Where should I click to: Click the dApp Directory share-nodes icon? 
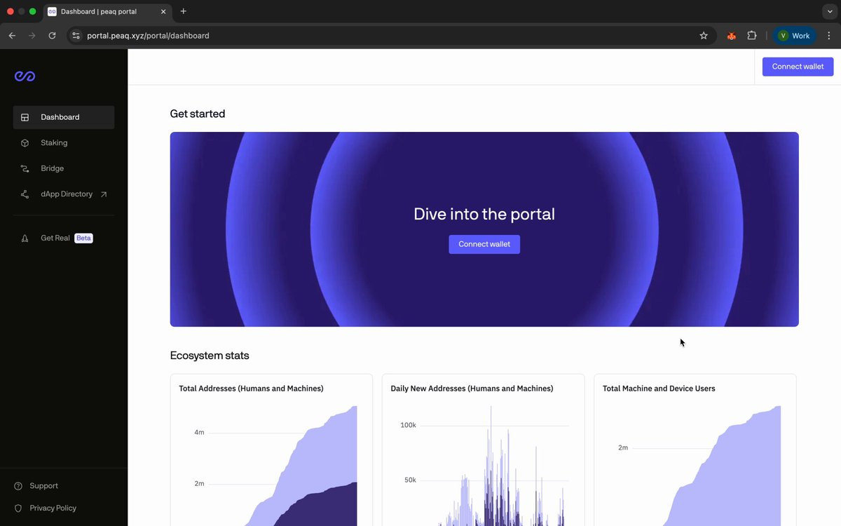25,194
